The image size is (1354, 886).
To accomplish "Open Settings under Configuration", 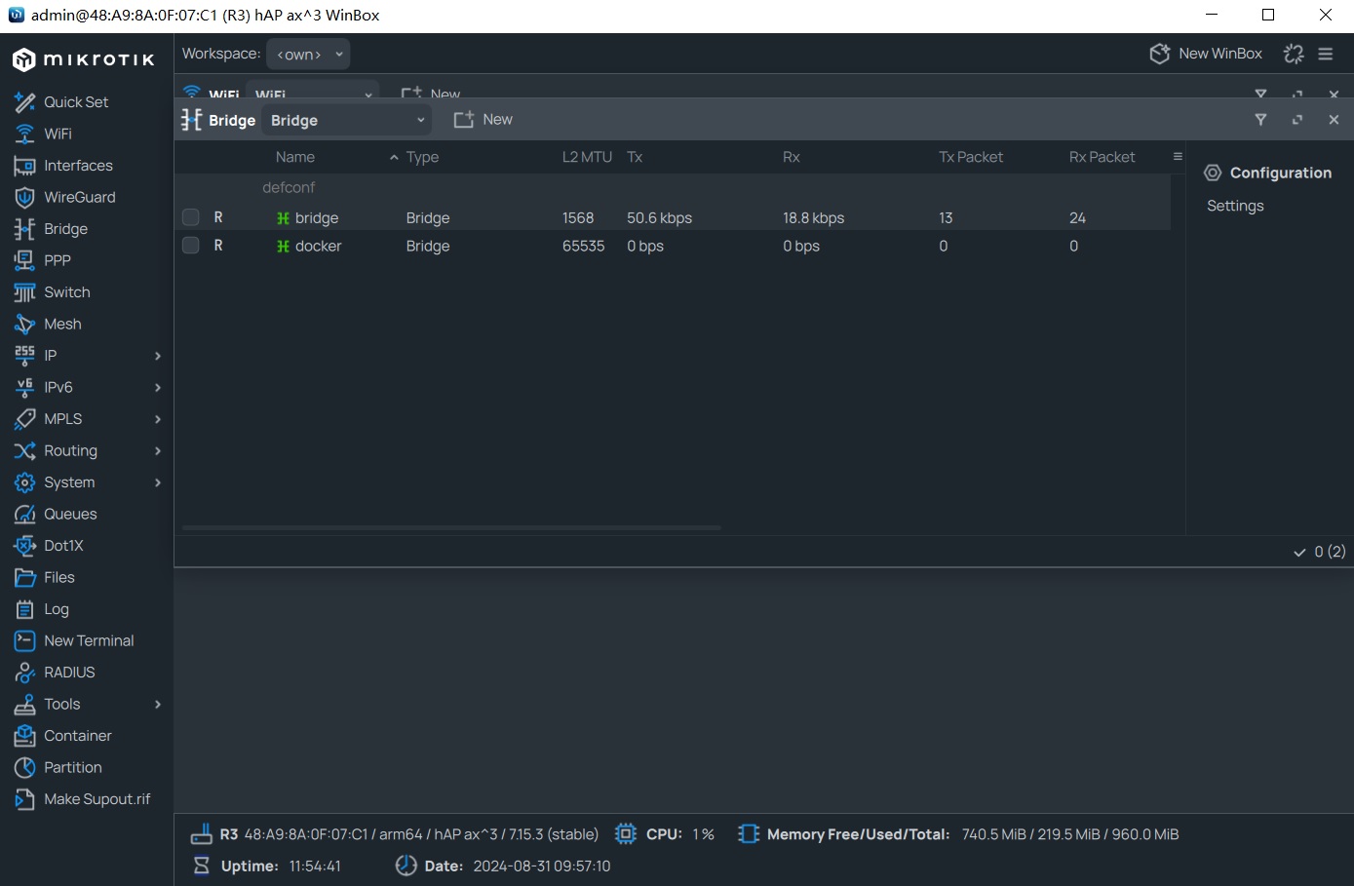I will click(x=1235, y=206).
